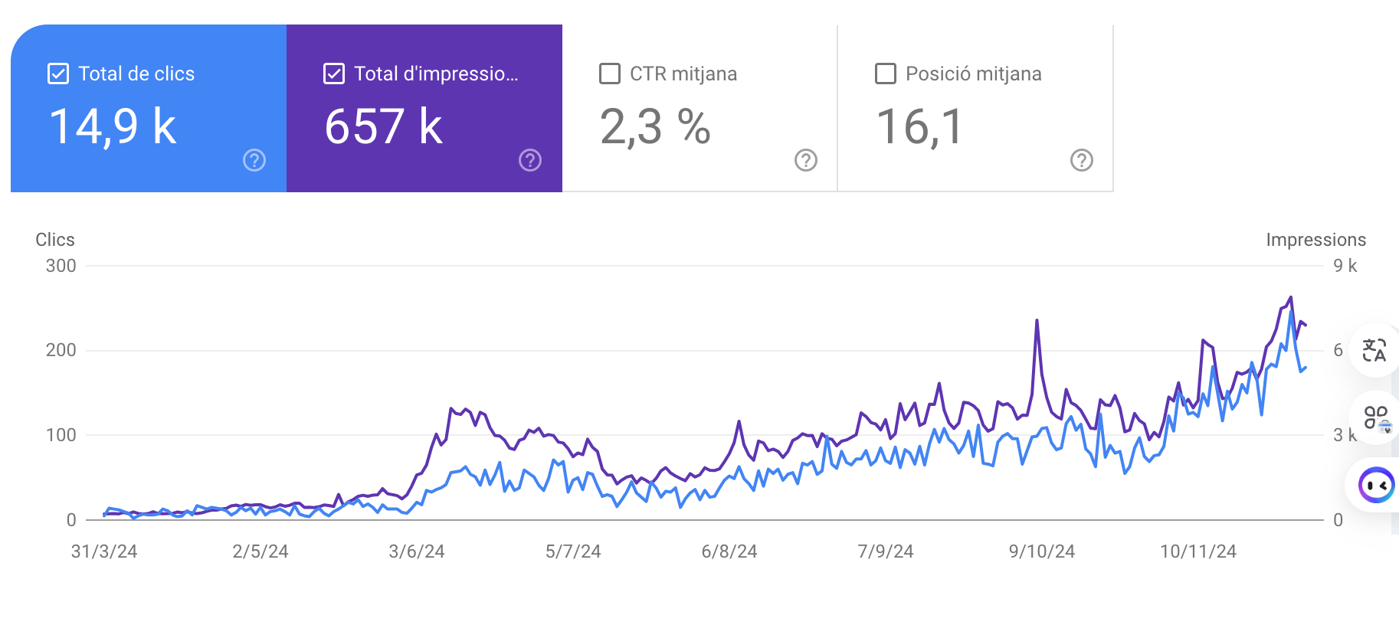Image resolution: width=1399 pixels, height=625 pixels.
Task: Click the CTR mitjana help question mark
Action: [x=806, y=160]
